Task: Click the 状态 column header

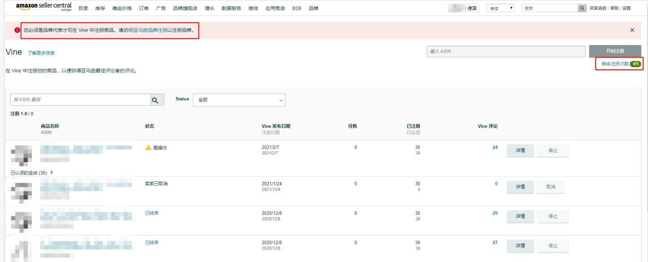Action: click(x=149, y=126)
